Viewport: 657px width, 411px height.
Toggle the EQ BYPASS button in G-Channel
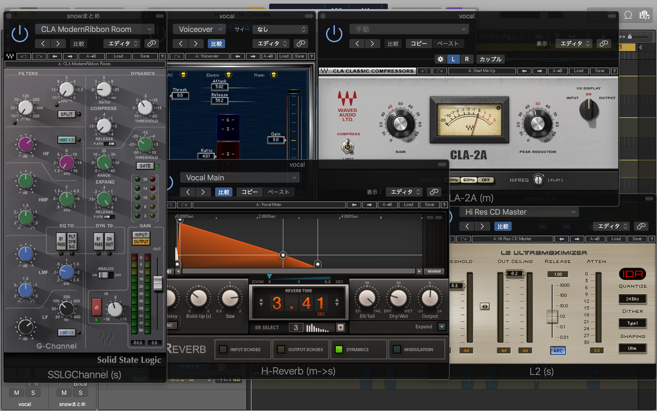(61, 241)
